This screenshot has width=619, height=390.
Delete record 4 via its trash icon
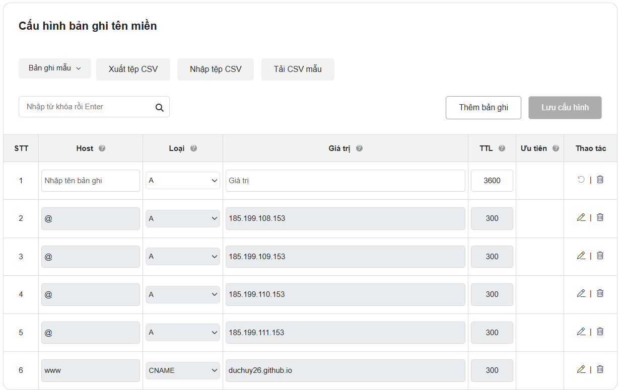tap(600, 293)
